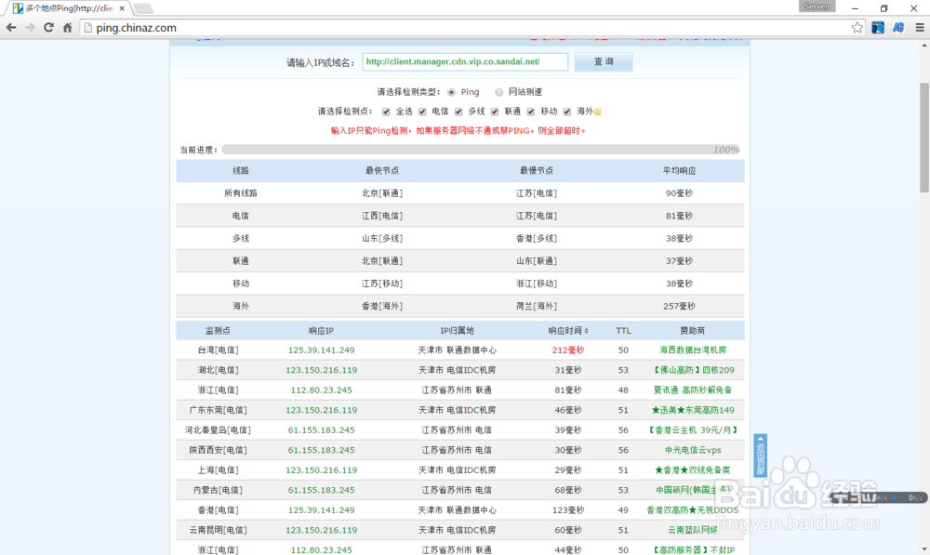Toggle the 多线 checkbox
The height and width of the screenshot is (555, 930).
point(458,112)
